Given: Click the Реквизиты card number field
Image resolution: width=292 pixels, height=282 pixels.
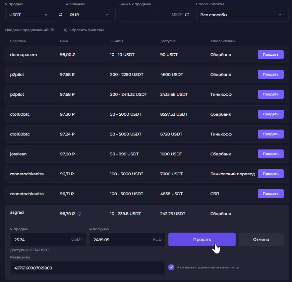Looking at the screenshot, I should pyautogui.click(x=88, y=268).
